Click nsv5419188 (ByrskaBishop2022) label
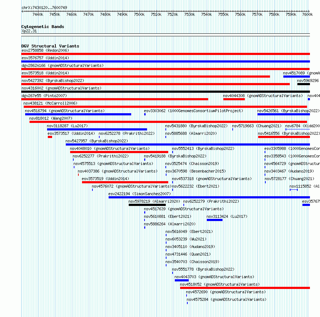Viewport: 320px width, 317px height. 175,156
